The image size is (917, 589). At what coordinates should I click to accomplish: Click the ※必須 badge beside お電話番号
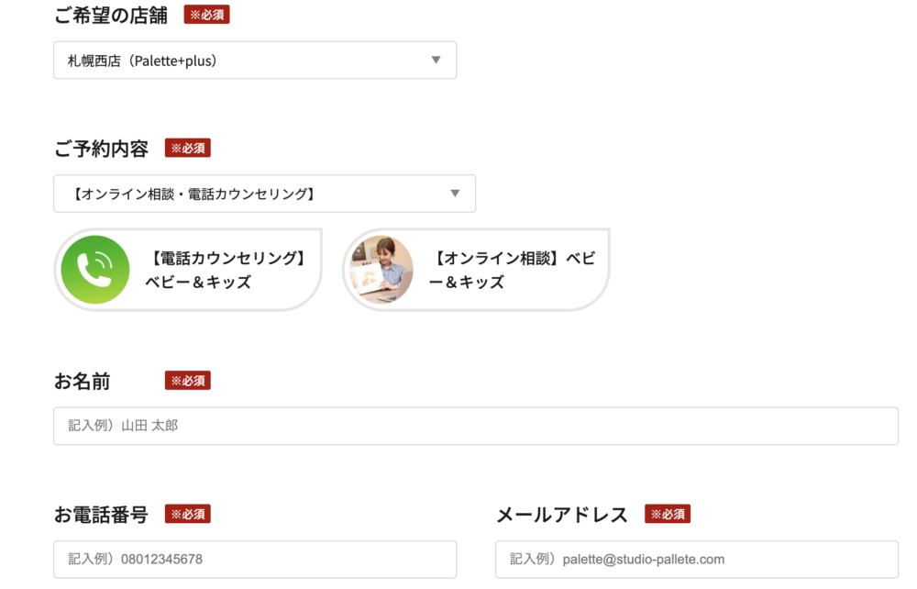(188, 514)
